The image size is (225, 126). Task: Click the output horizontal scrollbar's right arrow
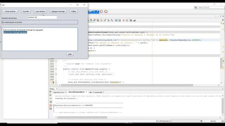point(220,117)
